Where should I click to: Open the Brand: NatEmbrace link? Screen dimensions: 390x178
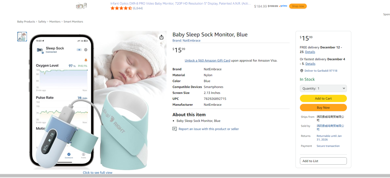click(x=187, y=41)
